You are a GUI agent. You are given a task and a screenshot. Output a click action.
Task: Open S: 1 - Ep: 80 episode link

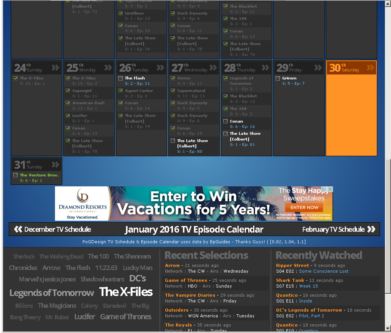tap(190, 151)
